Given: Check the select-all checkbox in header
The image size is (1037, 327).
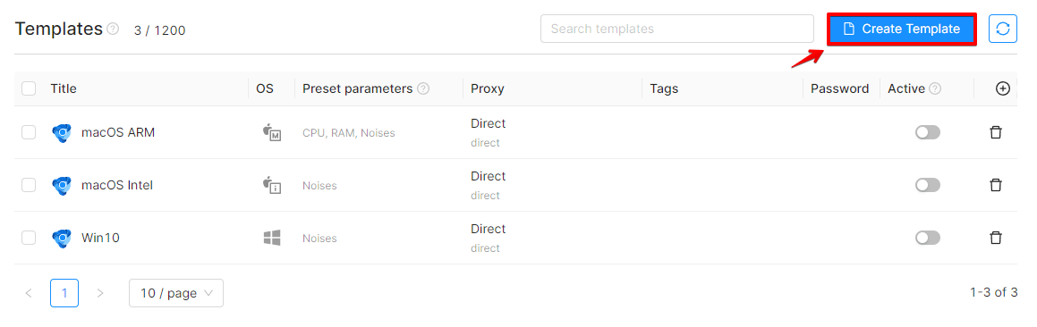Looking at the screenshot, I should 29,88.
